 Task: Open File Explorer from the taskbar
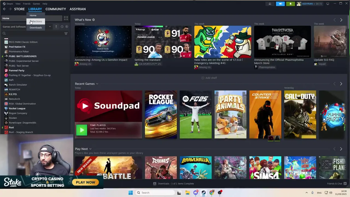click(x=187, y=193)
